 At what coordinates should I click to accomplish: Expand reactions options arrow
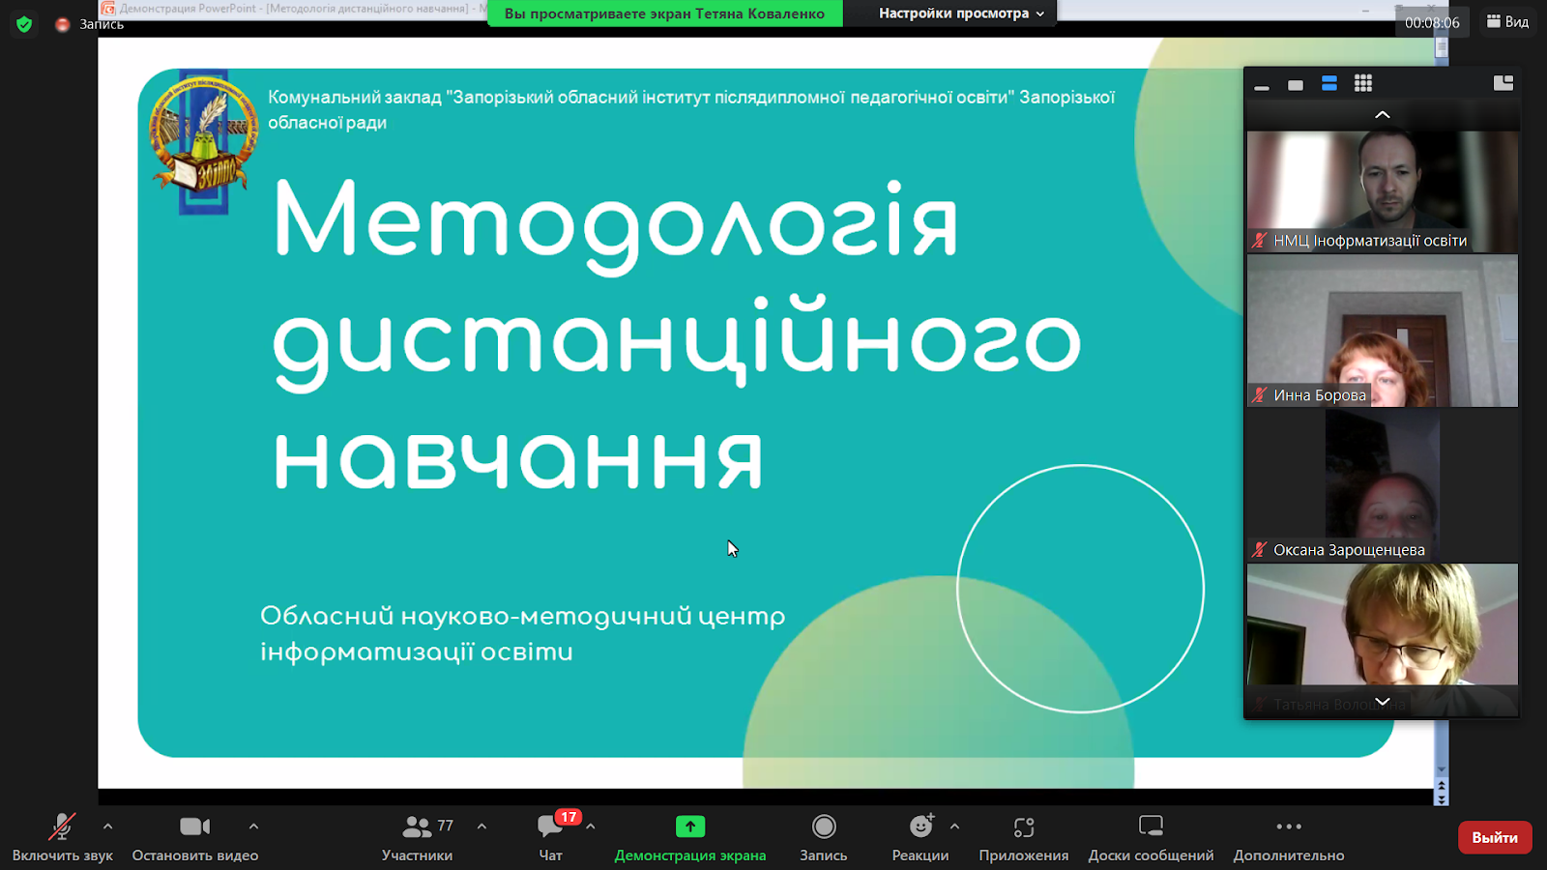(x=954, y=826)
